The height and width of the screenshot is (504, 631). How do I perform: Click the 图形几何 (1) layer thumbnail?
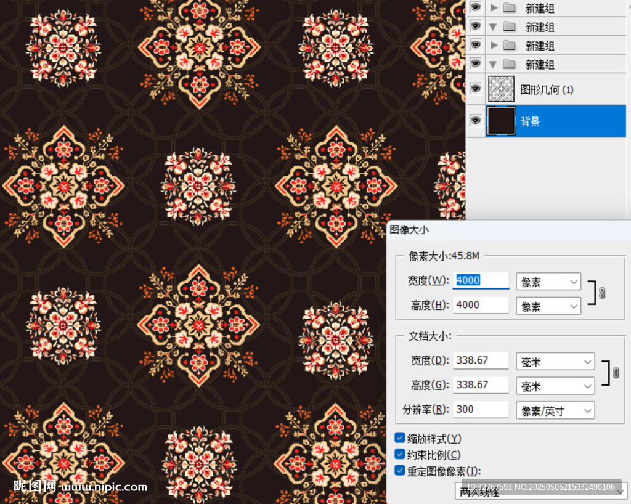coord(501,89)
